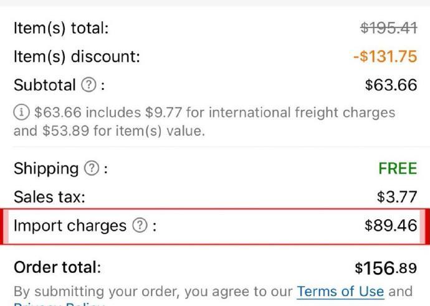
Task: Tap the Order total amount $156.89
Action: (x=386, y=268)
